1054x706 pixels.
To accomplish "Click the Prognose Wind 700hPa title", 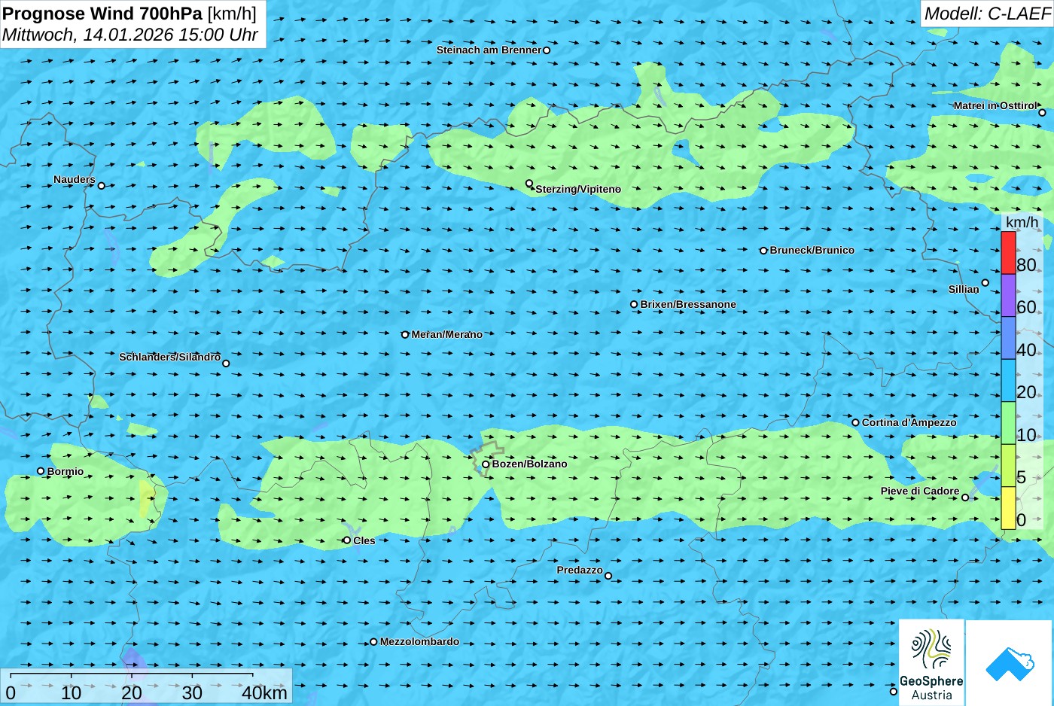I will point(102,13).
